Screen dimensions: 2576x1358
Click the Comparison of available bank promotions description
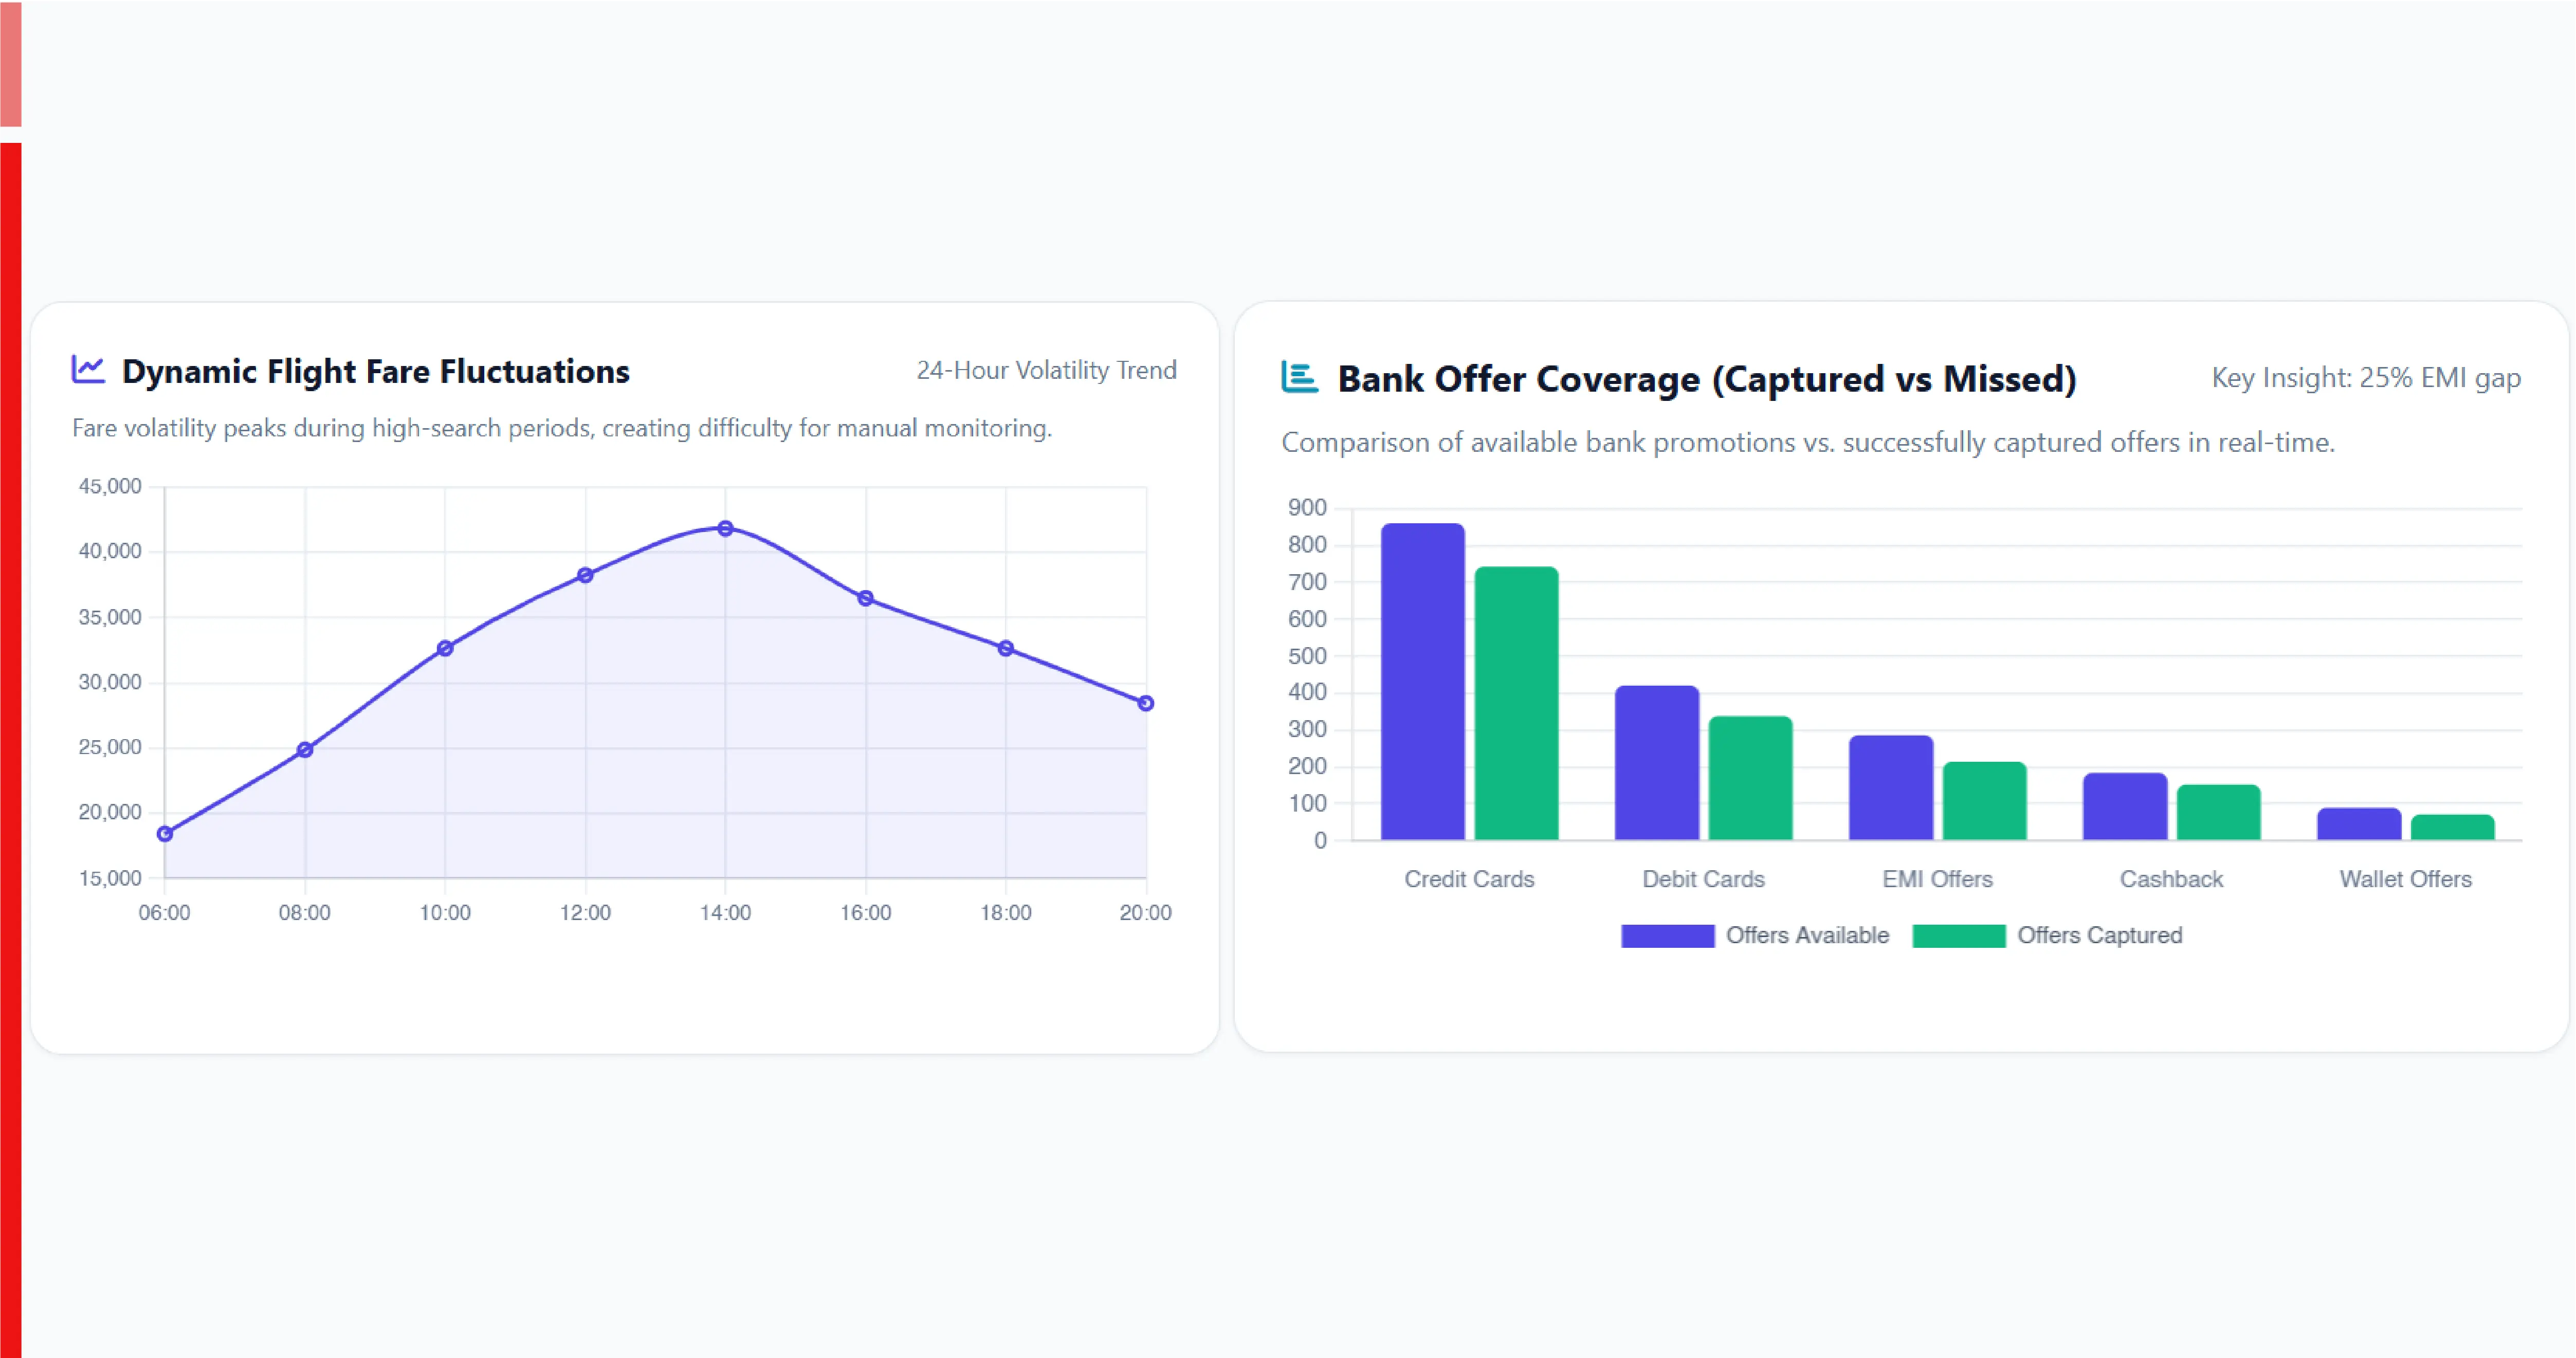click(1808, 442)
